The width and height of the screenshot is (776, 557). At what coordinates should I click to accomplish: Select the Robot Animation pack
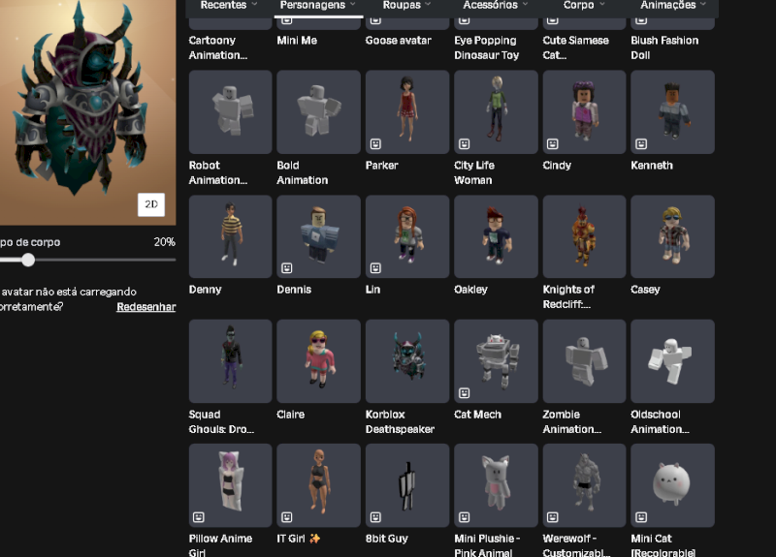230,111
